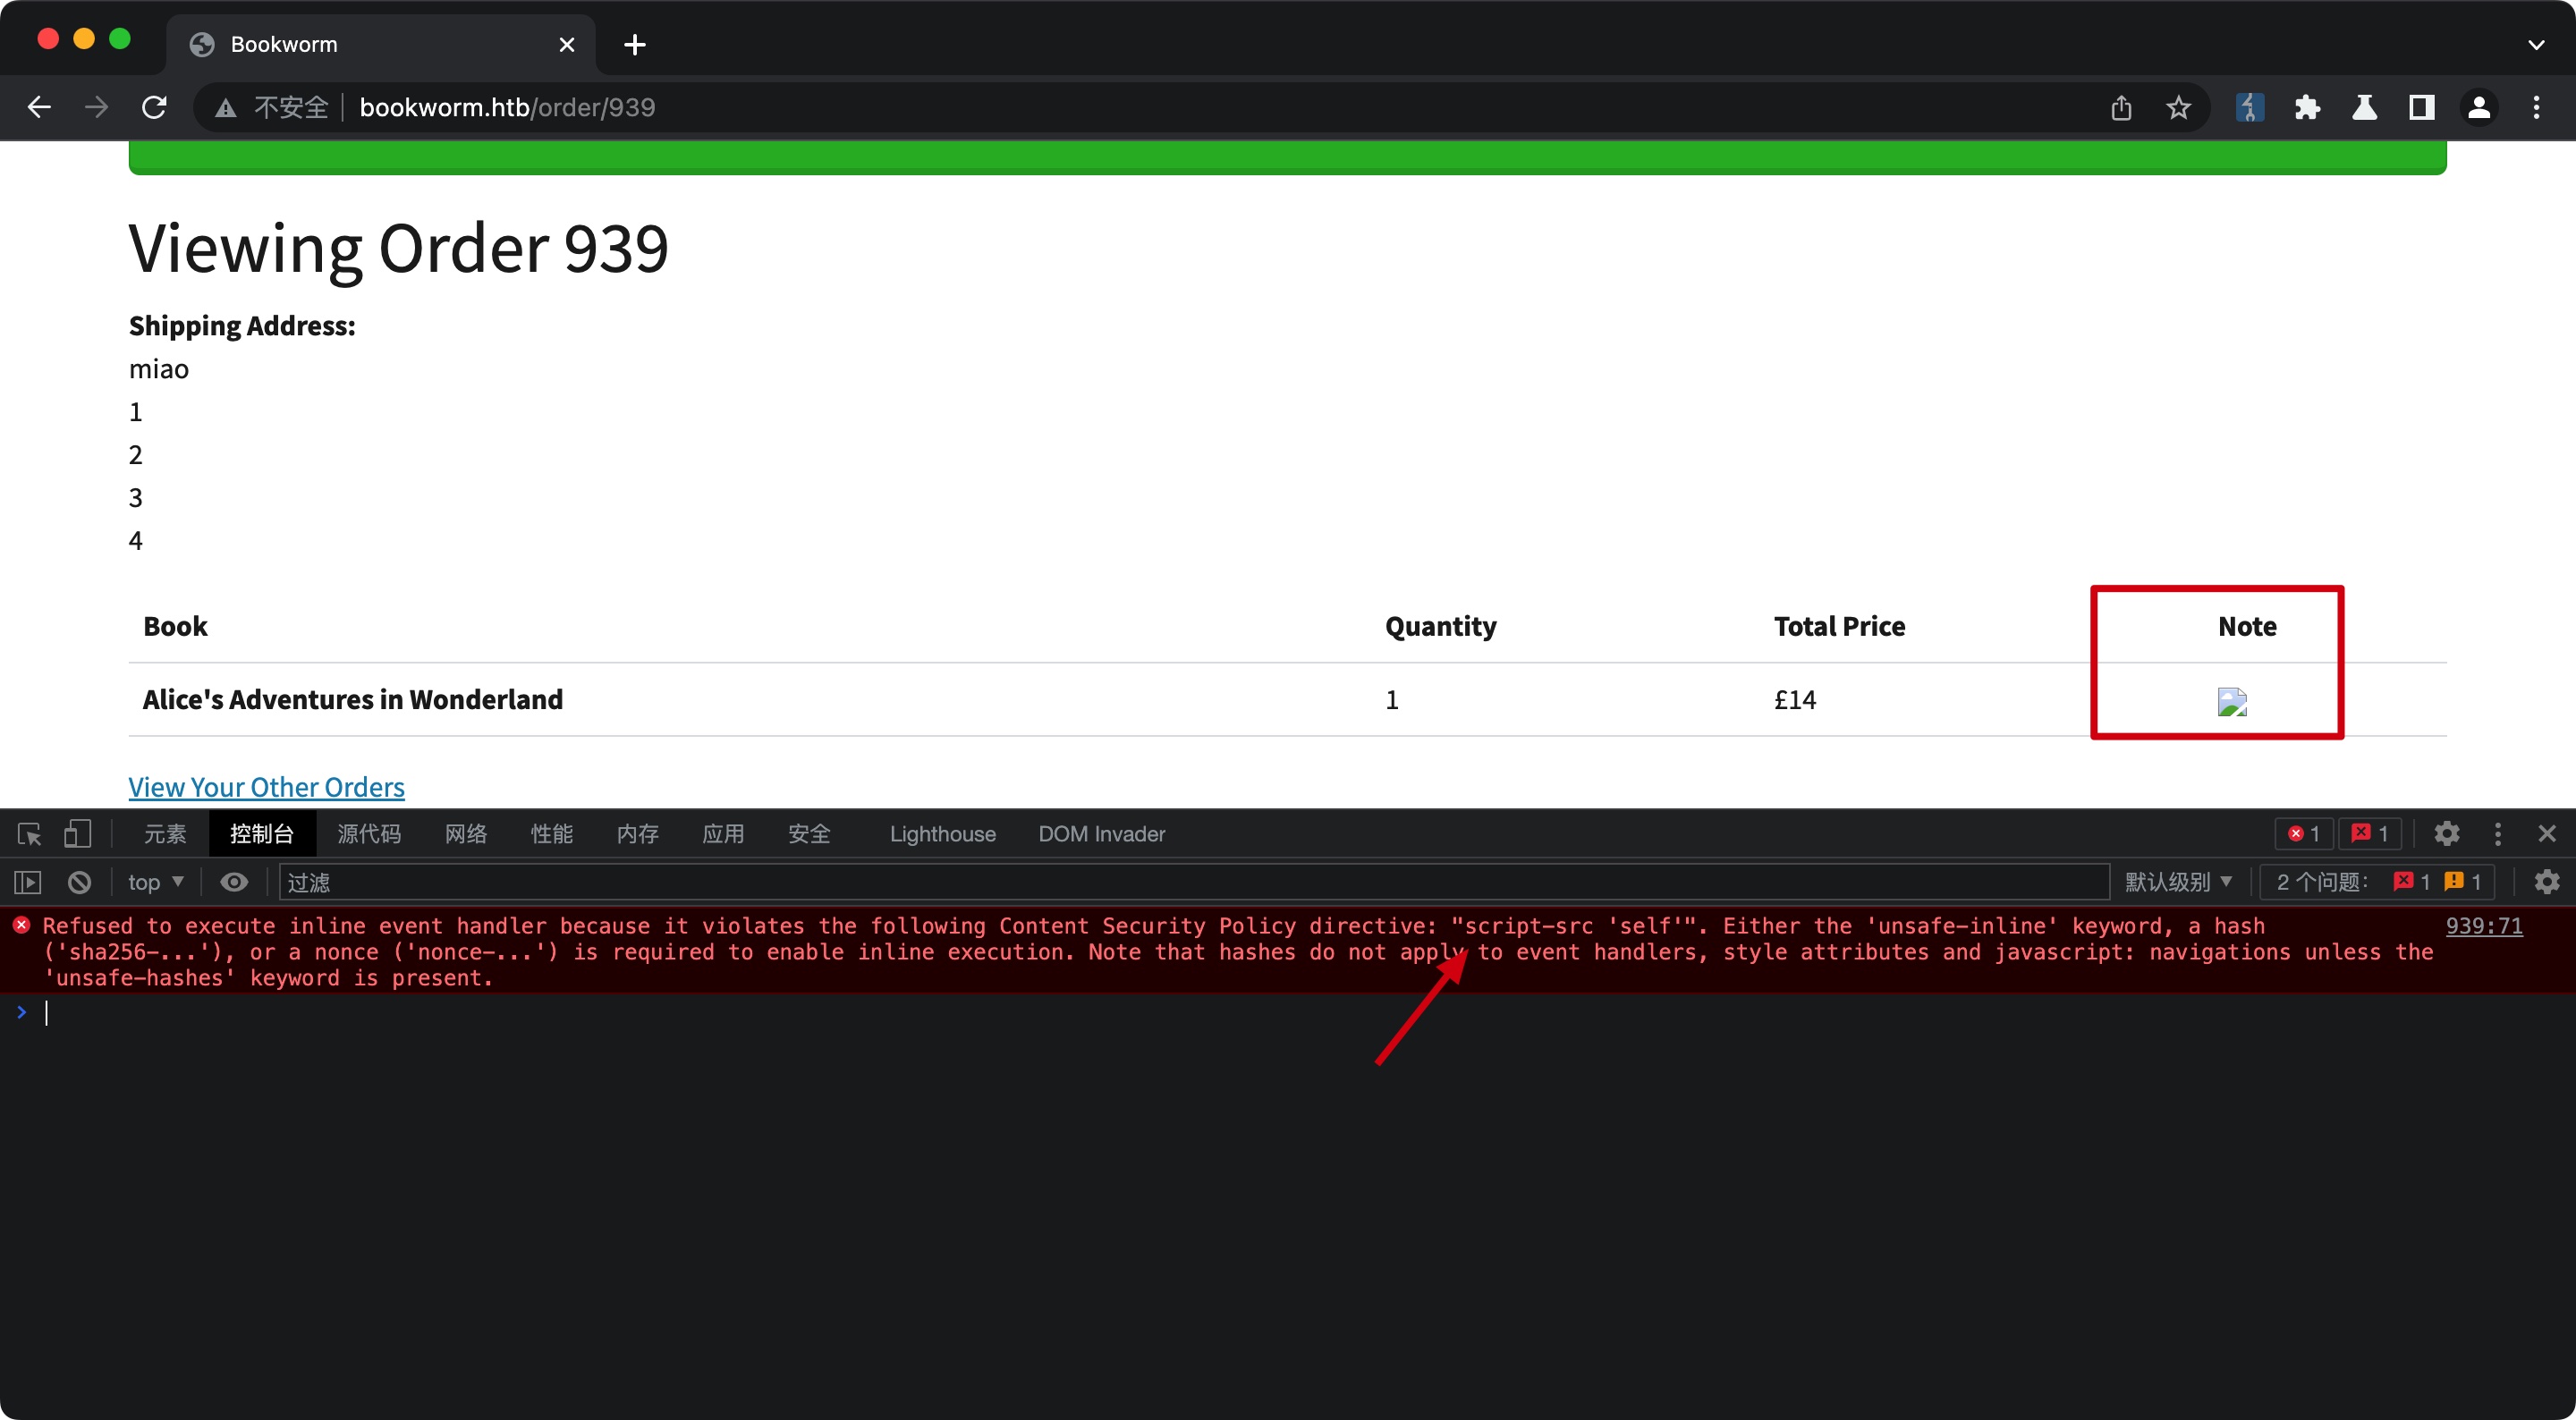Click the share page icon
This screenshot has height=1420, width=2576.
pos(2121,107)
